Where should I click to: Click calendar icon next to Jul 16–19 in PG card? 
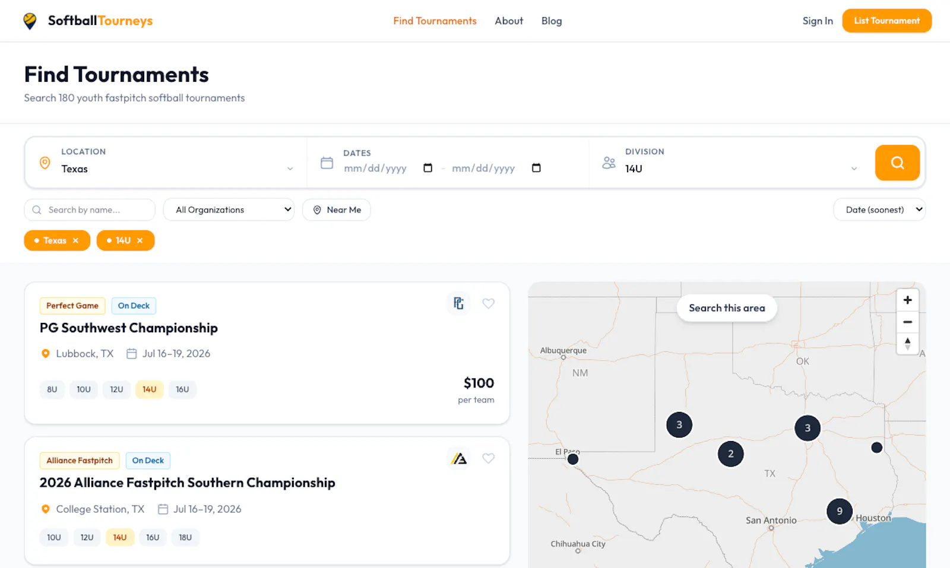(132, 354)
